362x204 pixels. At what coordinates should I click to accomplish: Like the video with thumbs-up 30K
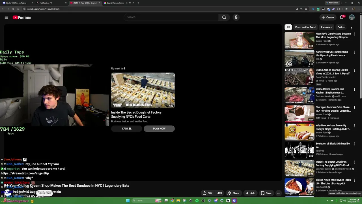pyautogui.click(x=207, y=193)
